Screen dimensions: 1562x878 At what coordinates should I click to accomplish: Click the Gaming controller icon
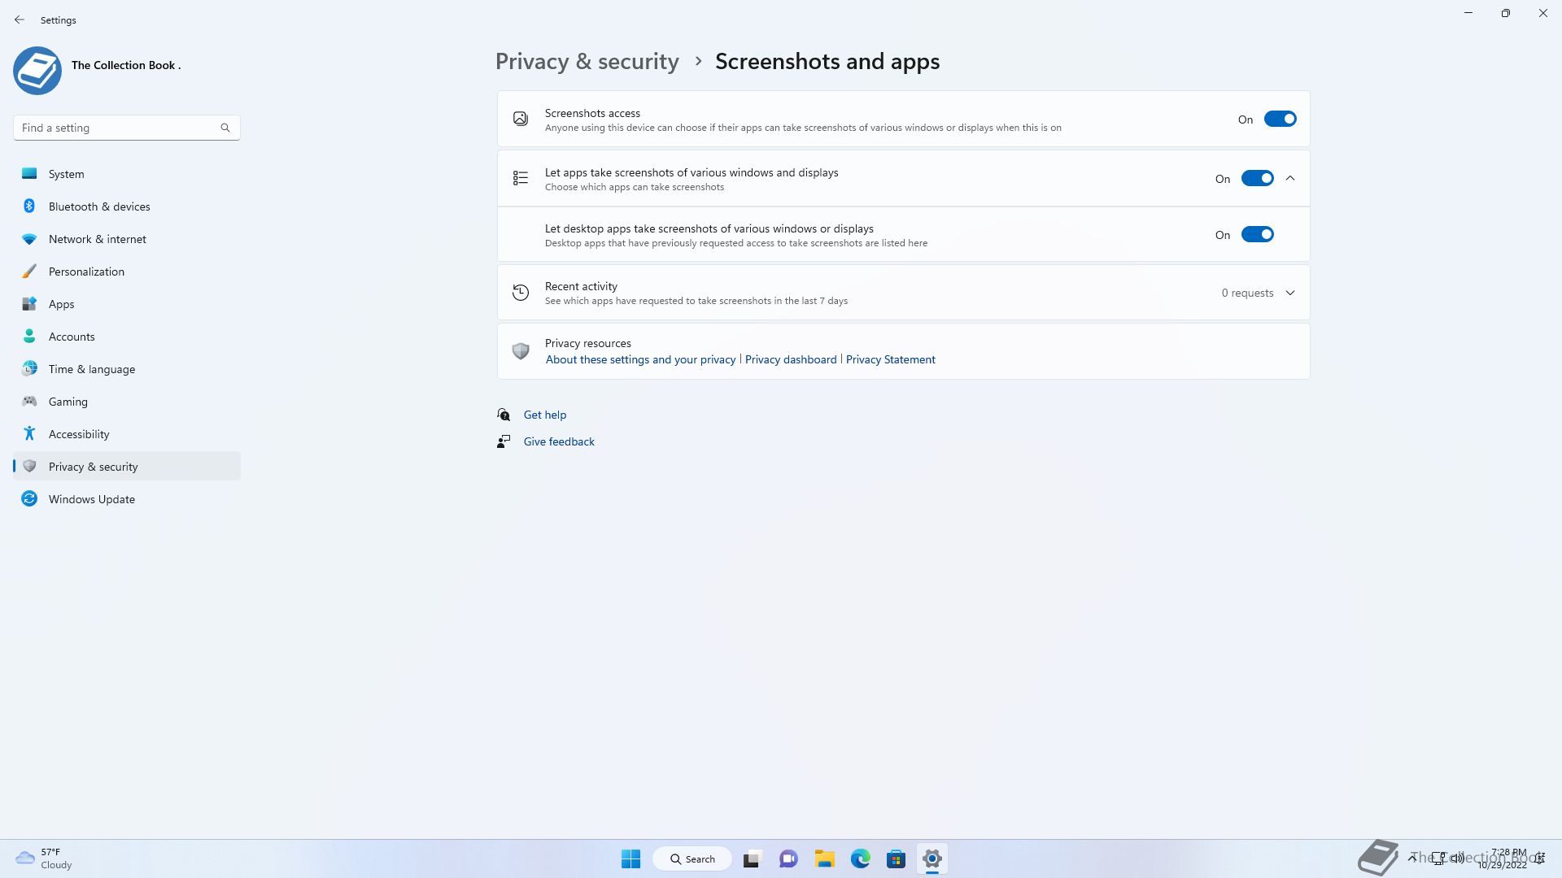29,401
